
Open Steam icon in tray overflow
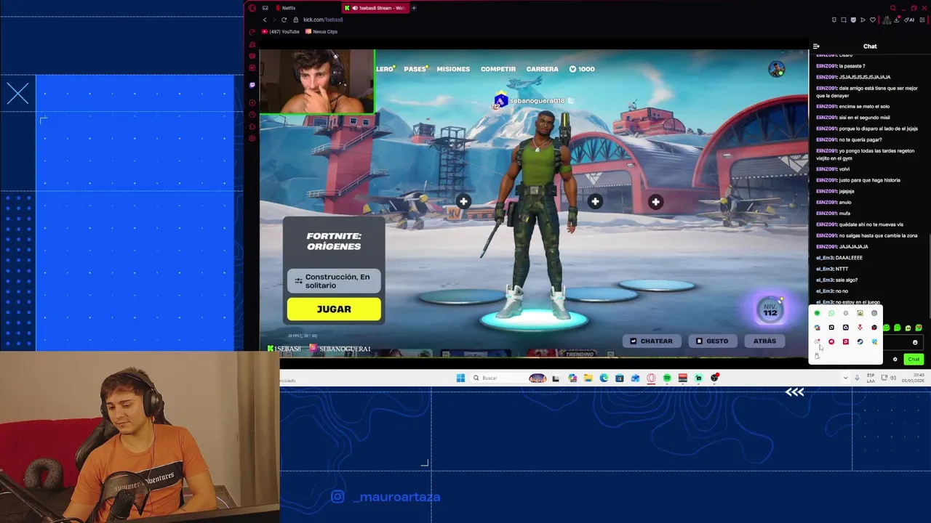(860, 341)
